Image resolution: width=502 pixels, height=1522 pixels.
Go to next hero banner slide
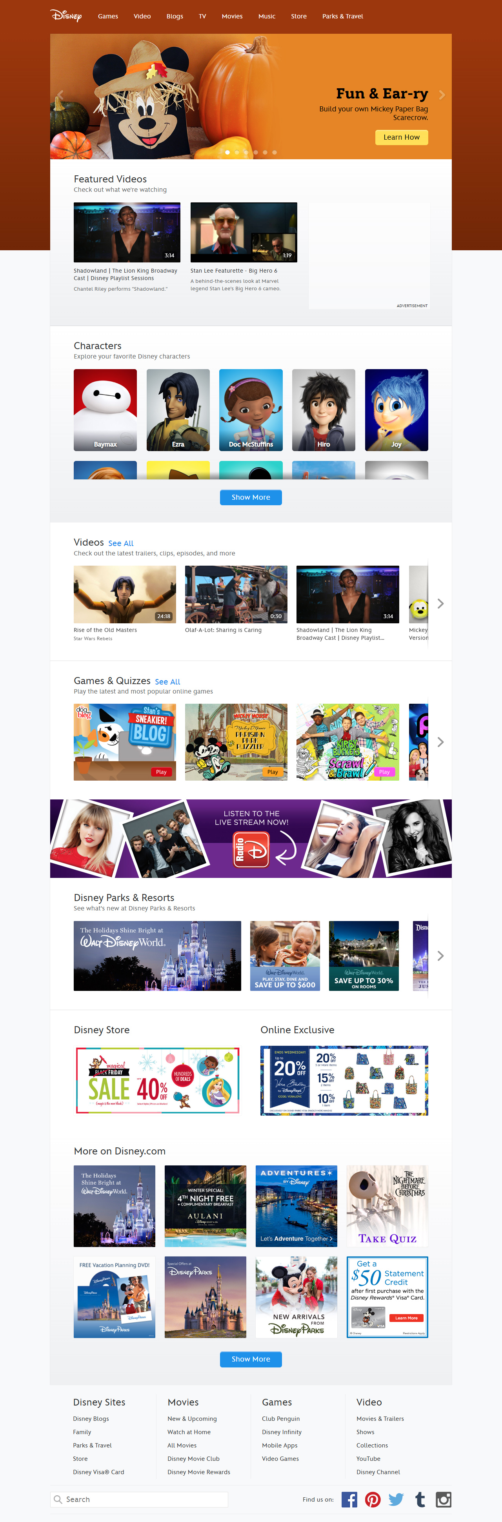point(442,95)
